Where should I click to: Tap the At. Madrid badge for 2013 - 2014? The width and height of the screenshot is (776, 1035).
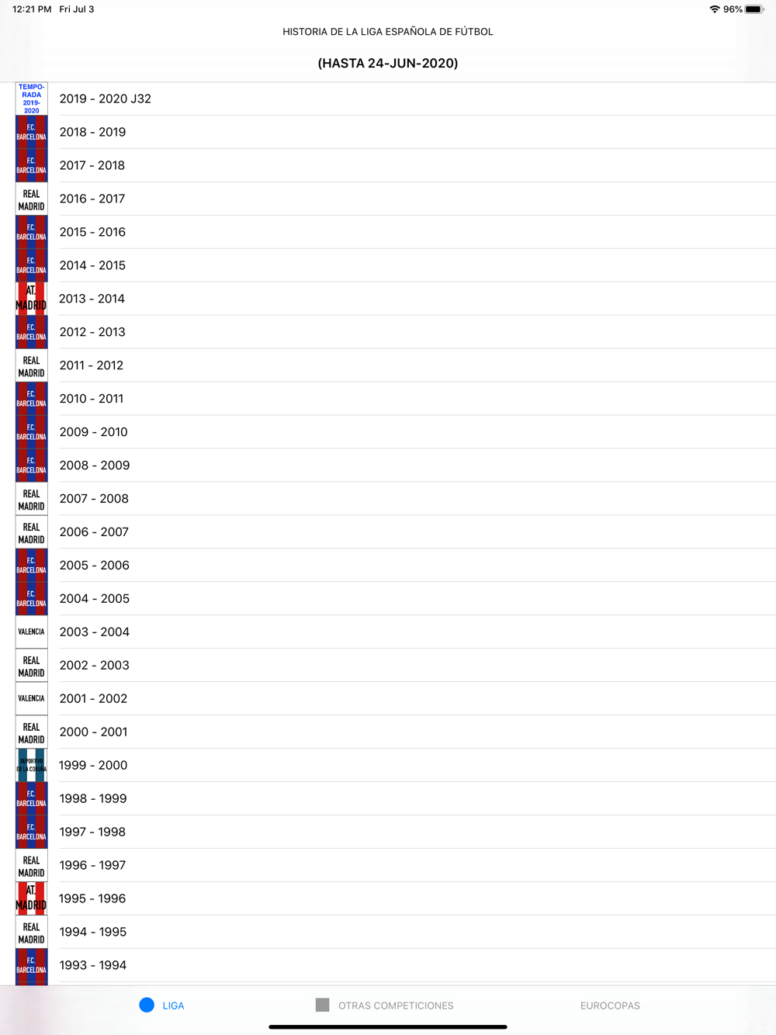click(31, 299)
